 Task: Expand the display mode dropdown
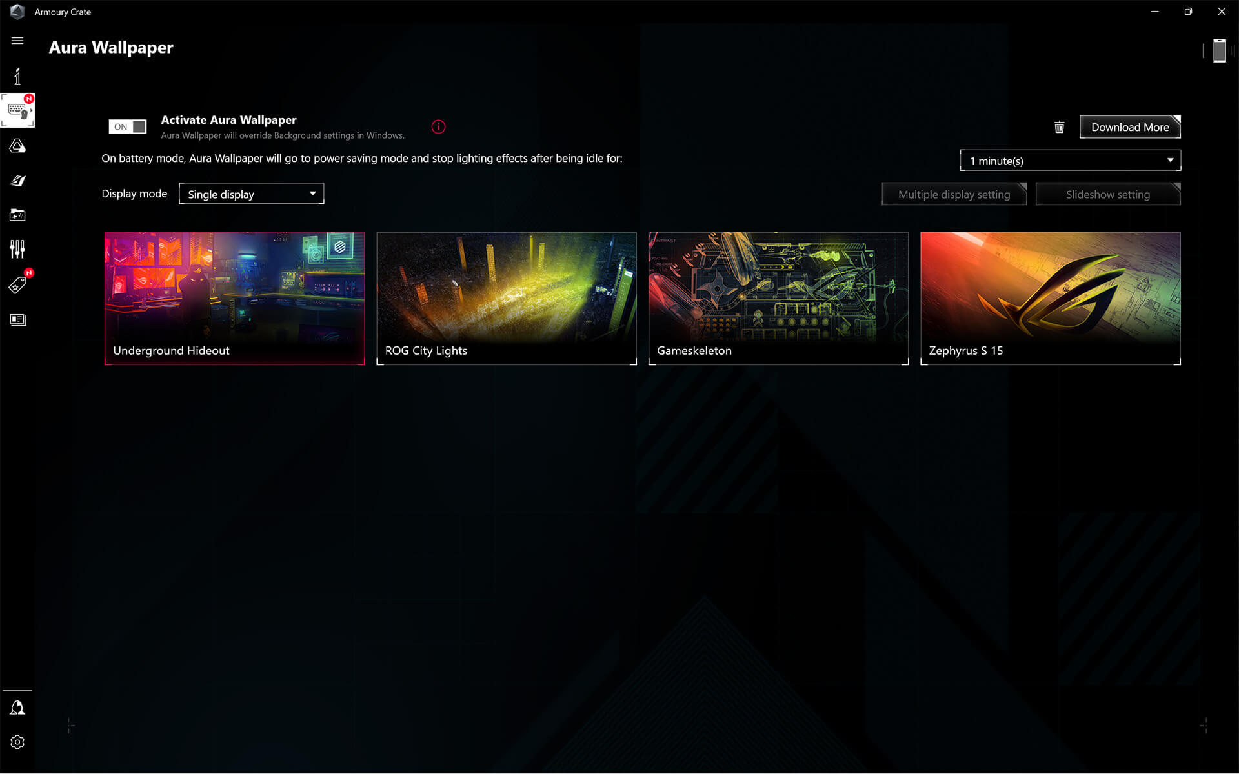252,193
